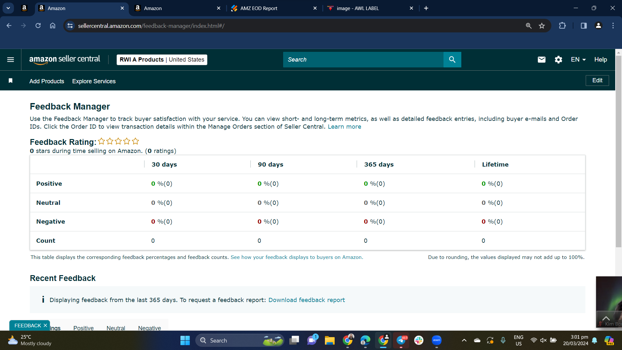Screen dimensions: 622x350
Task: Click the notification bell in system tray
Action: (594, 340)
